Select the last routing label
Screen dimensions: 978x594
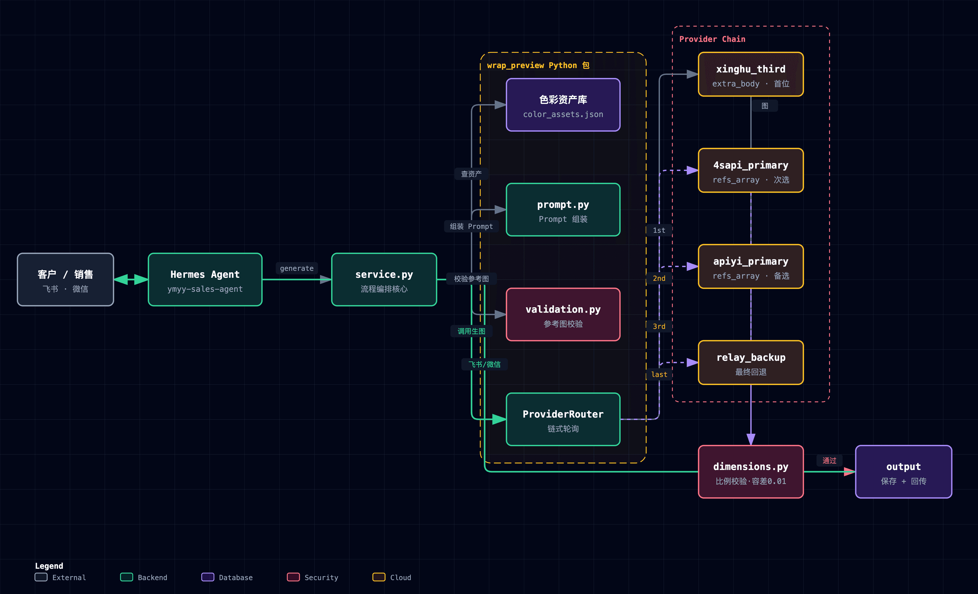[x=659, y=374]
